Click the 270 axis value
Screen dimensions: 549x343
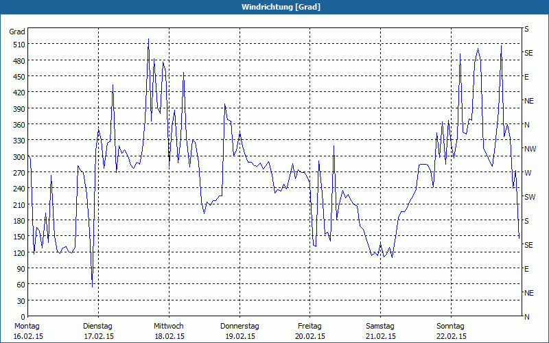coord(19,173)
